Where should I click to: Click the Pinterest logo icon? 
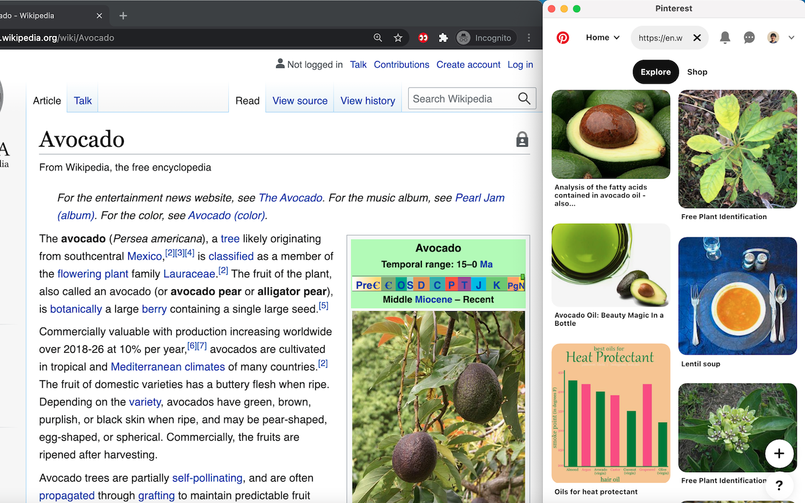(x=563, y=38)
